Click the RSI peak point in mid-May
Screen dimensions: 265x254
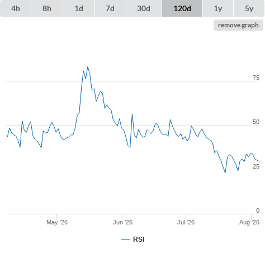tap(88, 66)
